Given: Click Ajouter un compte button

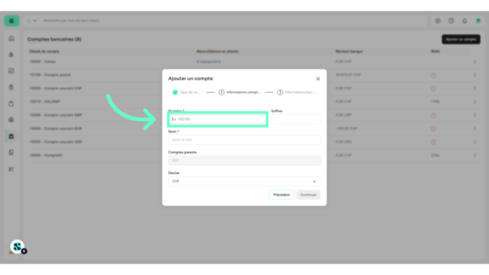Looking at the screenshot, I should [461, 39].
